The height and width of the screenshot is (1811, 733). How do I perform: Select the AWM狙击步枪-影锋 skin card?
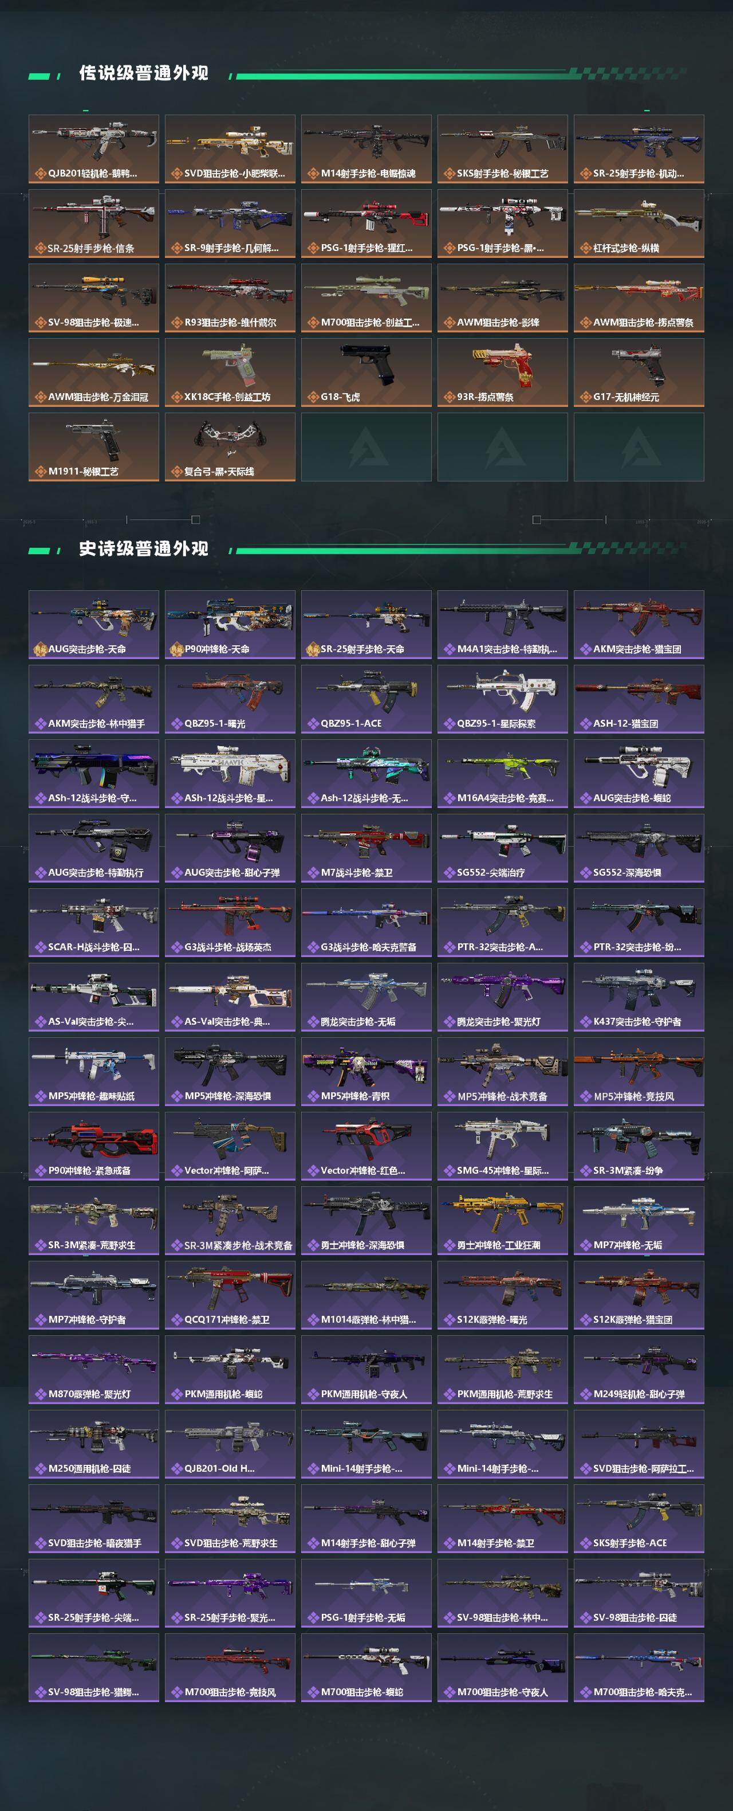click(502, 297)
